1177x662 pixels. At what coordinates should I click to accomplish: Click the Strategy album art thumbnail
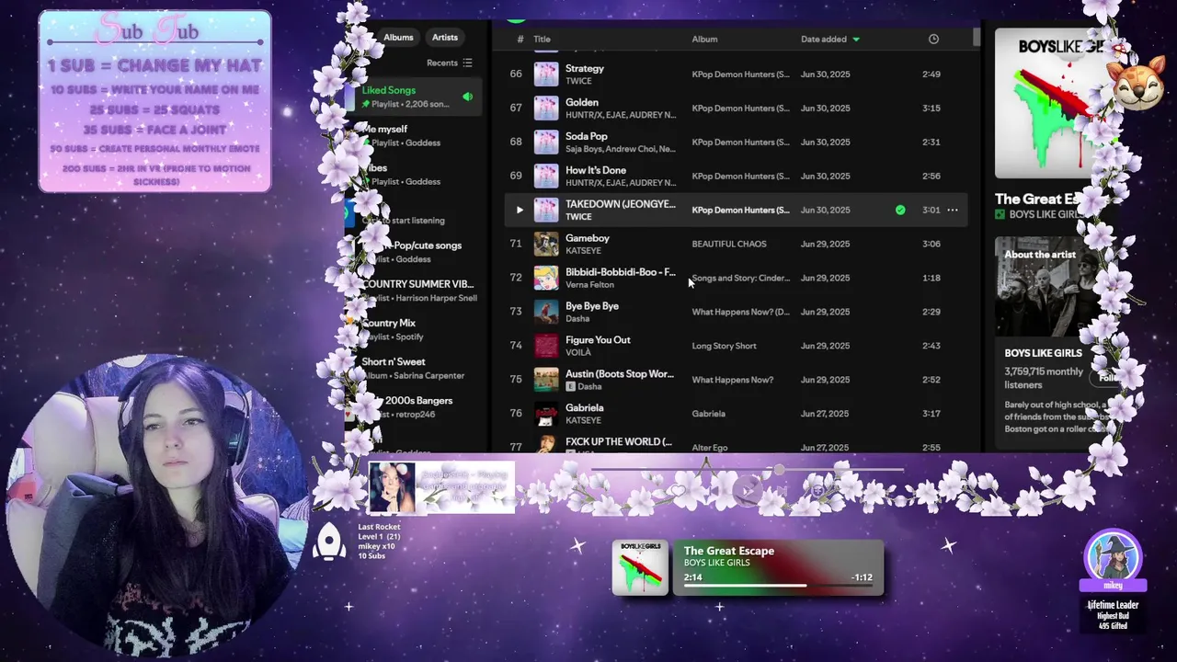coord(546,74)
